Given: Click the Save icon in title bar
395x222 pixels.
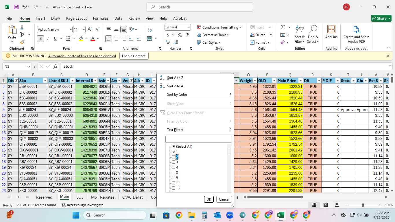Looking at the screenshot, I should (16, 7).
